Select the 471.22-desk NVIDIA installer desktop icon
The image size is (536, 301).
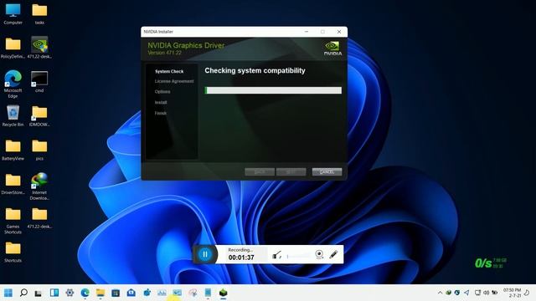point(39,48)
